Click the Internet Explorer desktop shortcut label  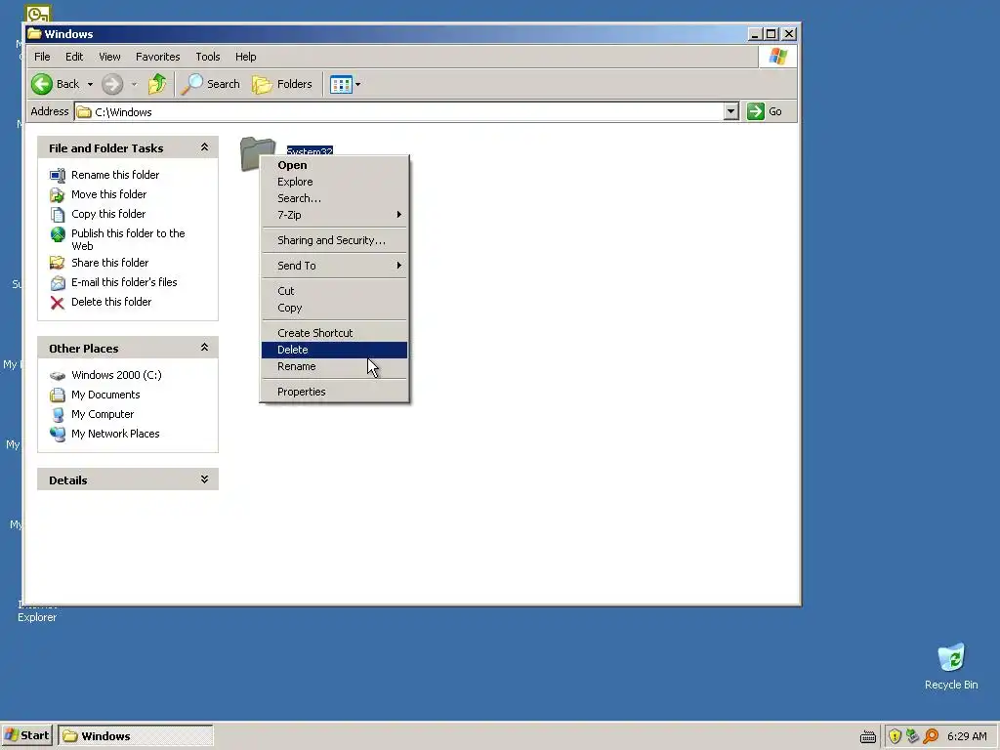click(37, 611)
